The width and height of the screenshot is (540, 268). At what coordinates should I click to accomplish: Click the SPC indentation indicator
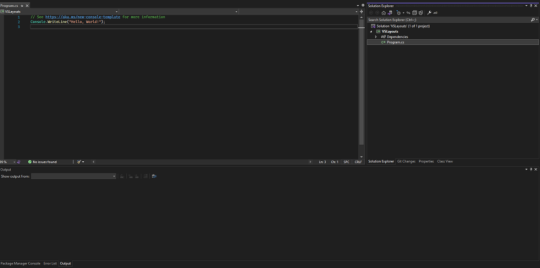point(346,162)
